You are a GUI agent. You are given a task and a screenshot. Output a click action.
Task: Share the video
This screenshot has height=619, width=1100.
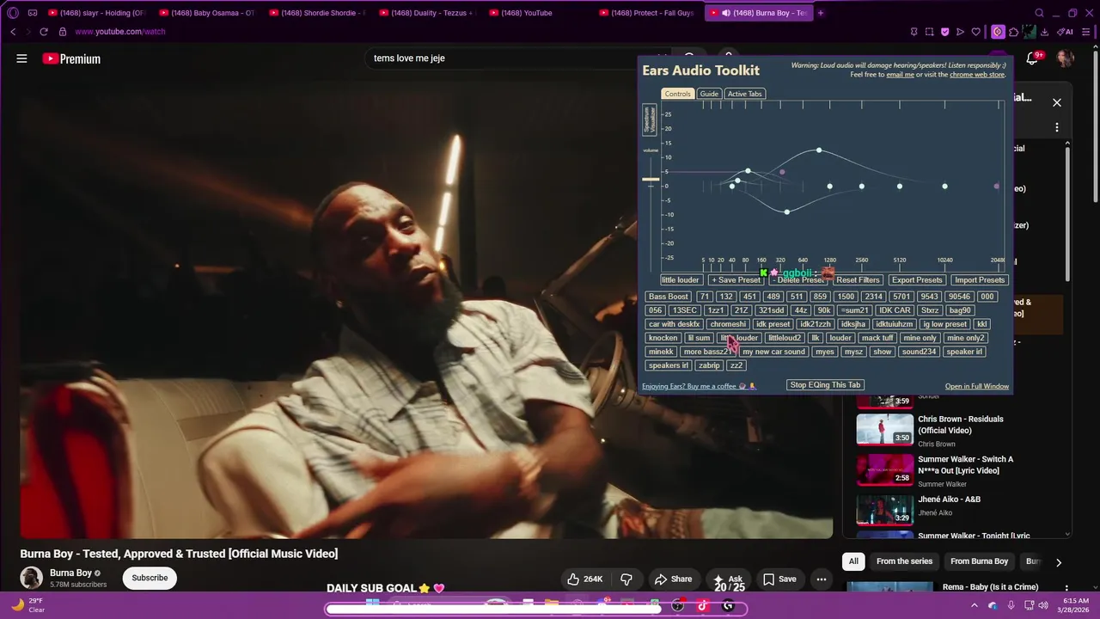coord(673,579)
